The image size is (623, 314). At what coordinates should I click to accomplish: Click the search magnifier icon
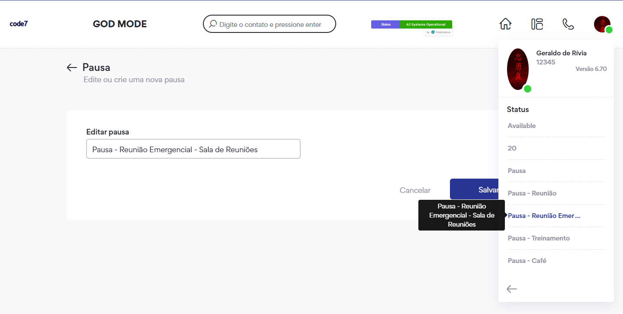(x=212, y=24)
